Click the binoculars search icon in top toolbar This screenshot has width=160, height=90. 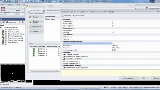[43, 1]
